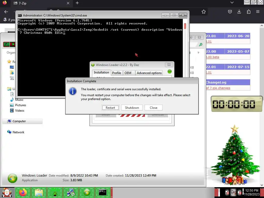Image resolution: width=264 pixels, height=198 pixels.
Task: Click cmd.exe title bar system icon
Action: click(20, 15)
